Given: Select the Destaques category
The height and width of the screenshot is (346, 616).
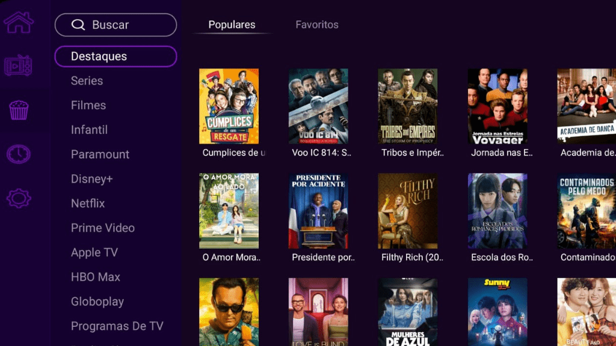Looking at the screenshot, I should click(115, 56).
